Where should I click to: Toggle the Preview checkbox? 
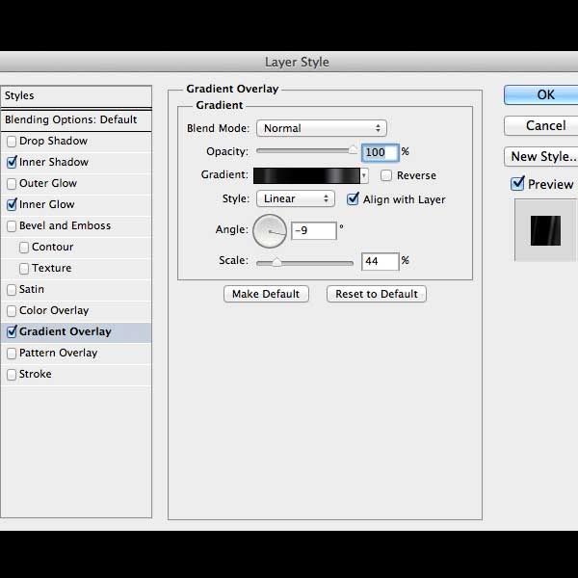point(517,183)
